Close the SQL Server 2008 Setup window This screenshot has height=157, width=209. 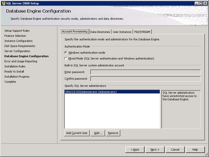[205, 3]
